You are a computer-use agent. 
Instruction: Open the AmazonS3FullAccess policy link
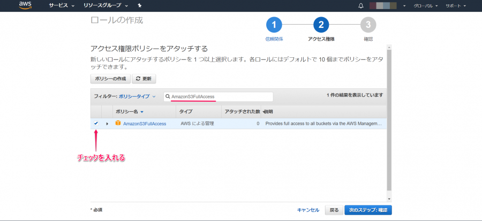click(x=145, y=124)
